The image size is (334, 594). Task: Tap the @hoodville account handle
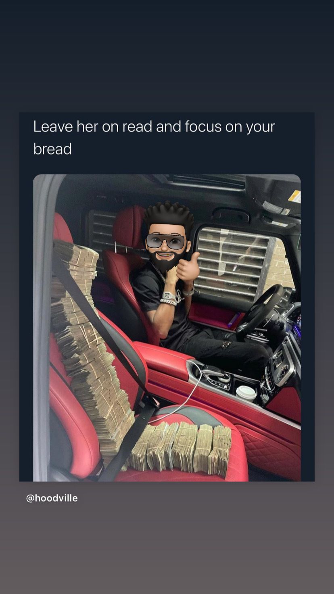click(x=52, y=498)
